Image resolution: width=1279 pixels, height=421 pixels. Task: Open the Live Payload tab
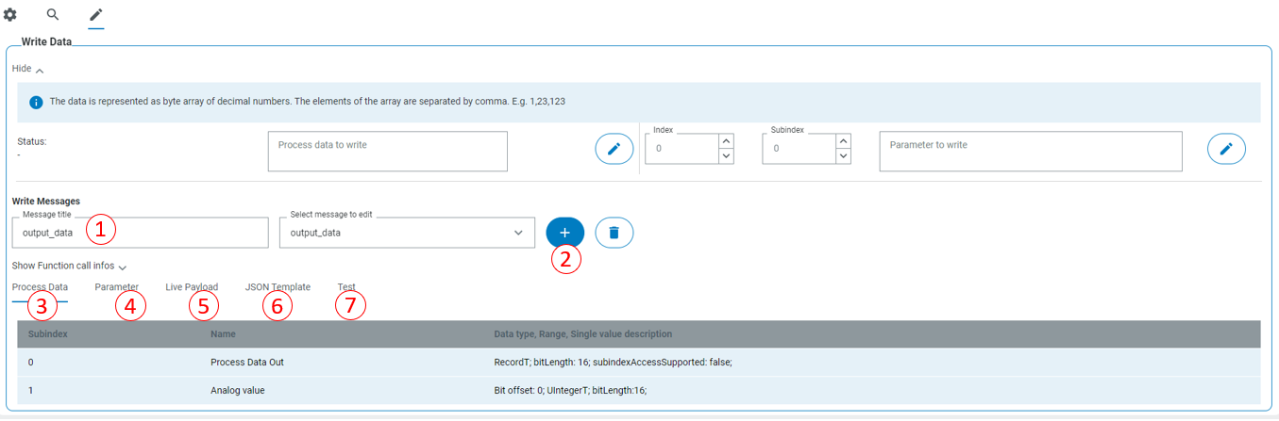pos(192,287)
